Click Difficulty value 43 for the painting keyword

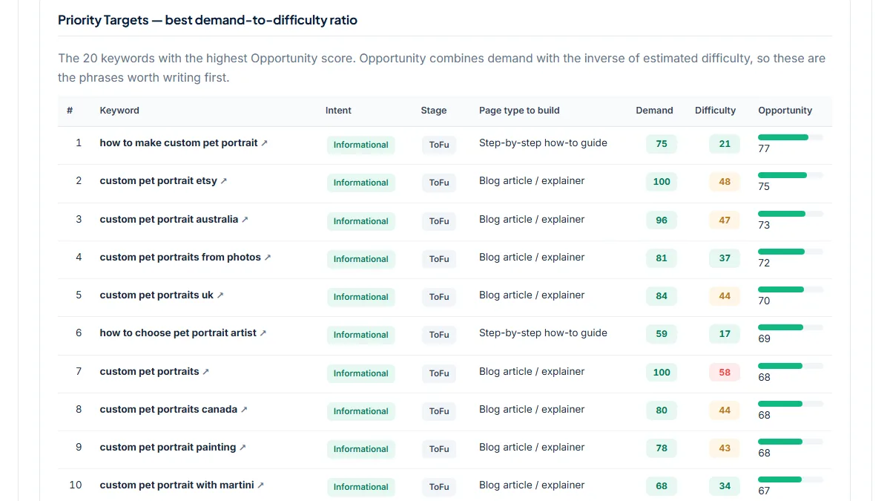pos(725,448)
